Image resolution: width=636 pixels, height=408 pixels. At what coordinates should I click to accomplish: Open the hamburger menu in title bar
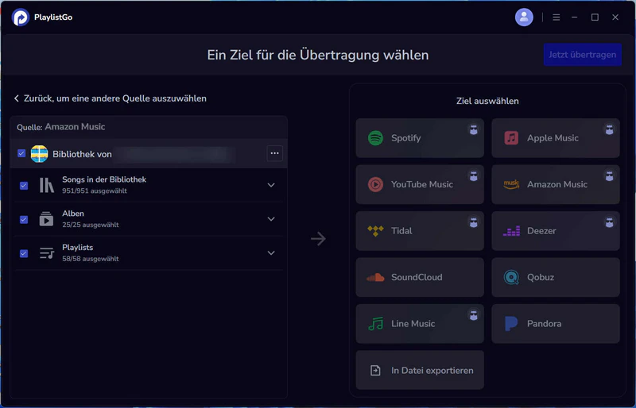coord(556,17)
